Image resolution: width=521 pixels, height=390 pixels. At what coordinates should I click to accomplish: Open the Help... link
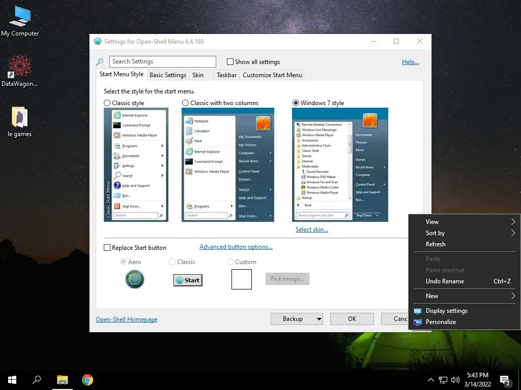point(411,61)
